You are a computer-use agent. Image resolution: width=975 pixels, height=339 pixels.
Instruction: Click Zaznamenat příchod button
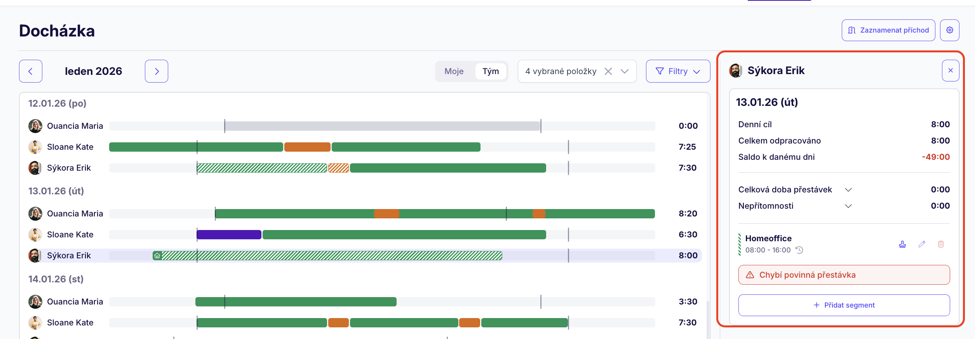tap(888, 30)
